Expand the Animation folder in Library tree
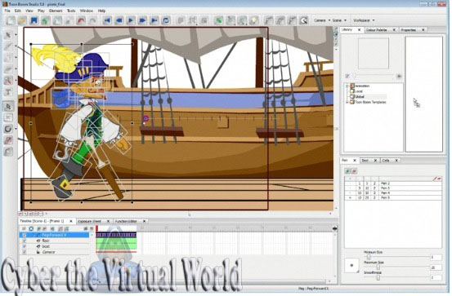452x296 pixels. tap(347, 86)
